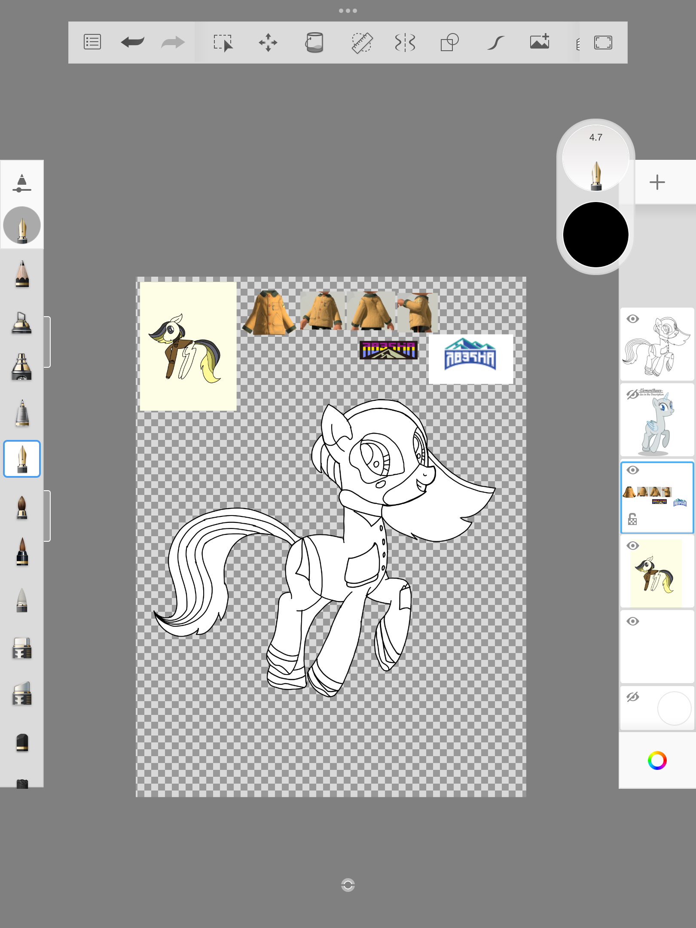Turn on Predictive Stroke curve tool
696x928 pixels.
[x=496, y=43]
